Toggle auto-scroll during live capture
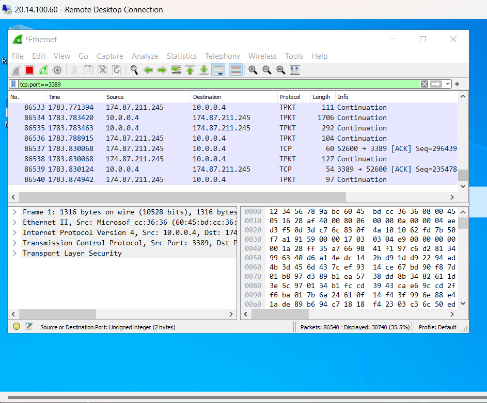 click(218, 70)
